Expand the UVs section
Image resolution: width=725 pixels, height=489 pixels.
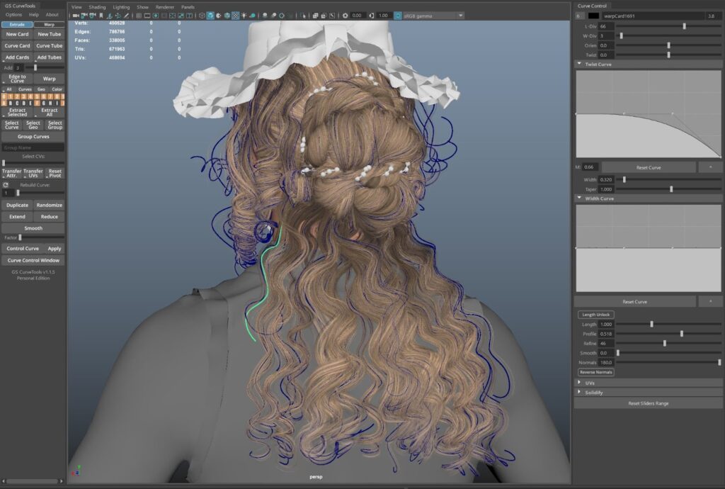580,383
